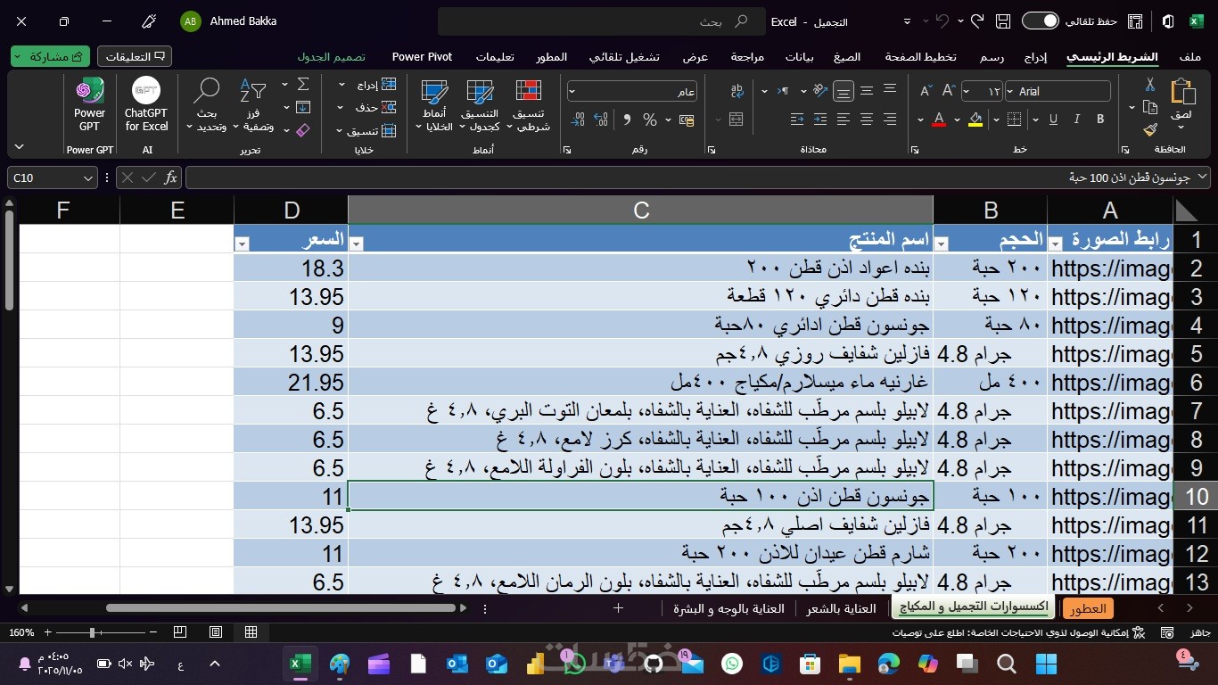Increase font size with larger A
1218x685 pixels.
click(x=949, y=91)
